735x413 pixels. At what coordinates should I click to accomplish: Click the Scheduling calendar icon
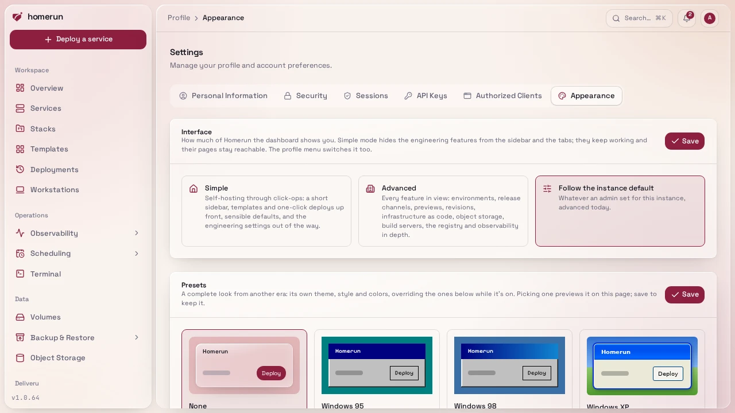(20, 254)
